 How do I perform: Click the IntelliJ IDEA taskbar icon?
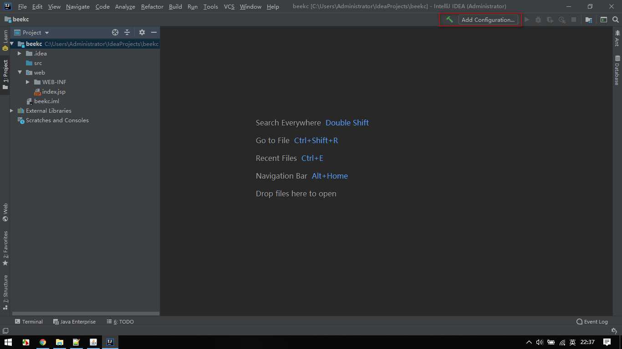[x=110, y=342]
